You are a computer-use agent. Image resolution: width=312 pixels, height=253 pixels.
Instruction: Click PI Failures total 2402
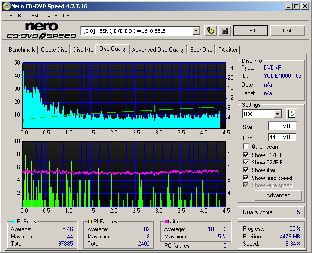144,244
